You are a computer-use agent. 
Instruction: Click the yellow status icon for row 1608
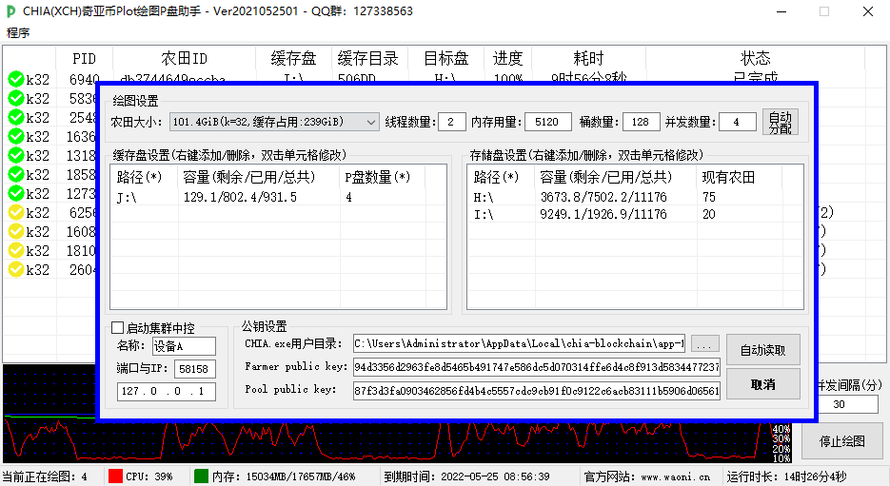pyautogui.click(x=16, y=231)
